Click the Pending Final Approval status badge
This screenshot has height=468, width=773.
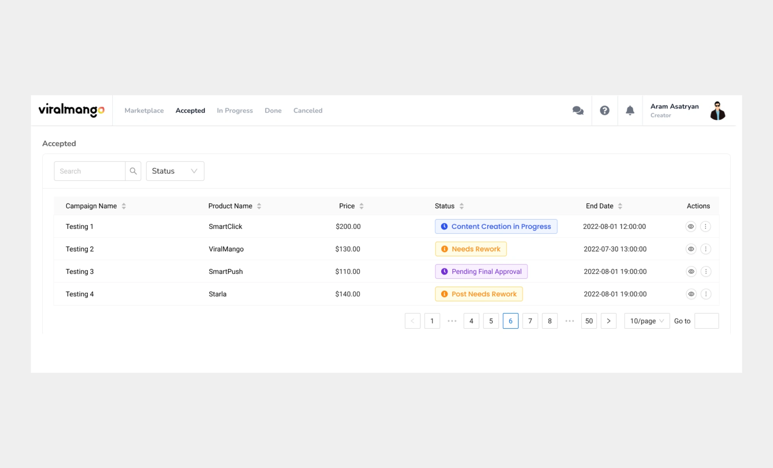pyautogui.click(x=481, y=271)
